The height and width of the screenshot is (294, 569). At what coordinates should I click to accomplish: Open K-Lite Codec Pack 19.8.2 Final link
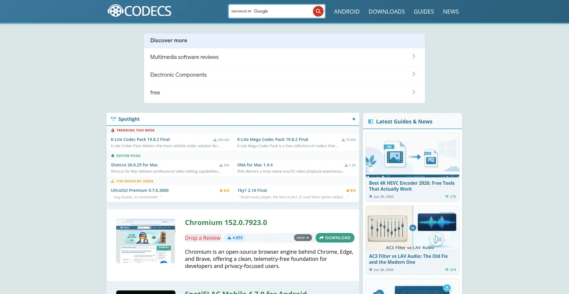click(x=140, y=139)
